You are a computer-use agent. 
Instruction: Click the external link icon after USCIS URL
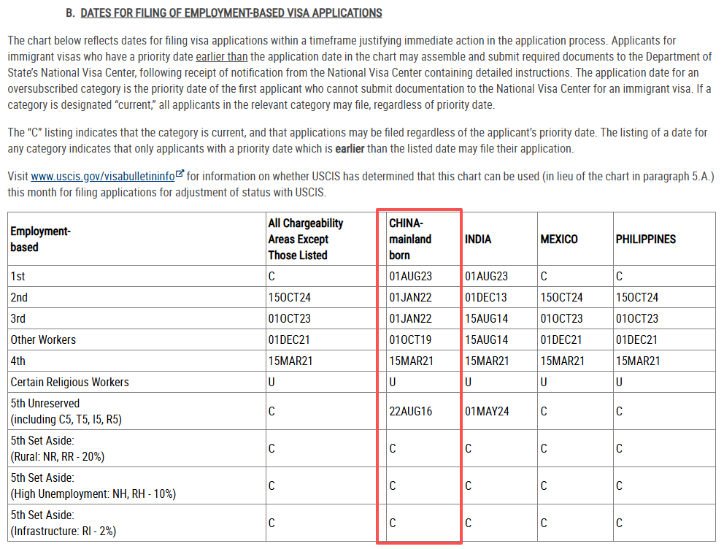(x=180, y=175)
